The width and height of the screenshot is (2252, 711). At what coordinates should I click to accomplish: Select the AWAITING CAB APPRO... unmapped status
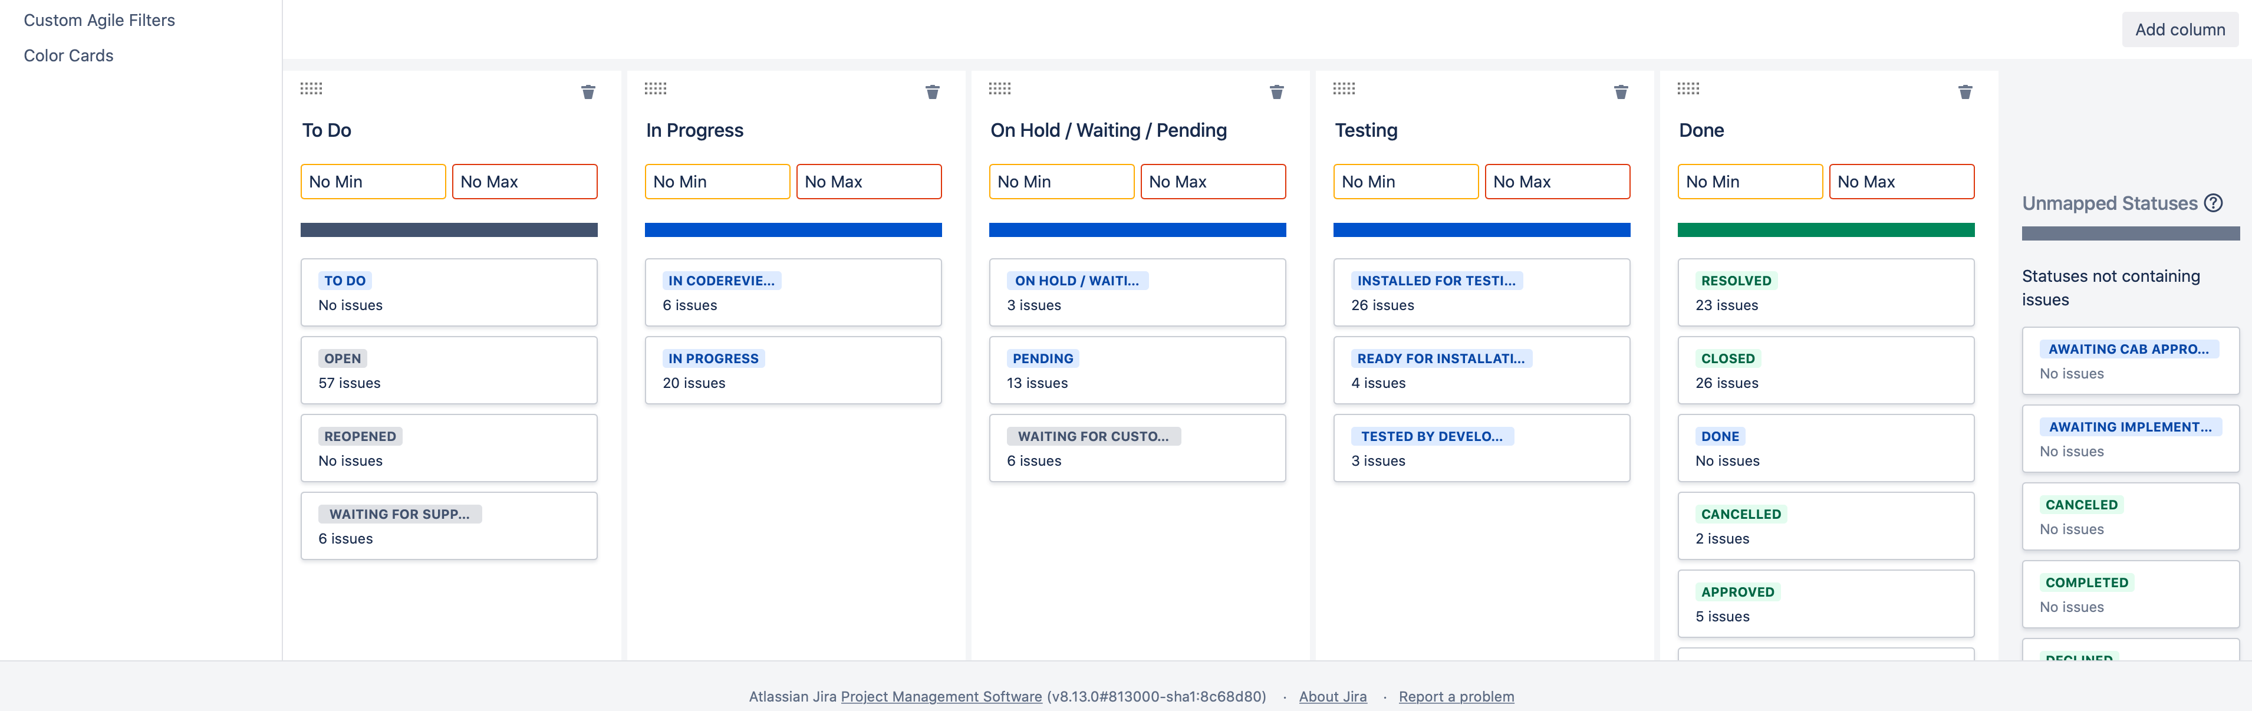[2129, 361]
